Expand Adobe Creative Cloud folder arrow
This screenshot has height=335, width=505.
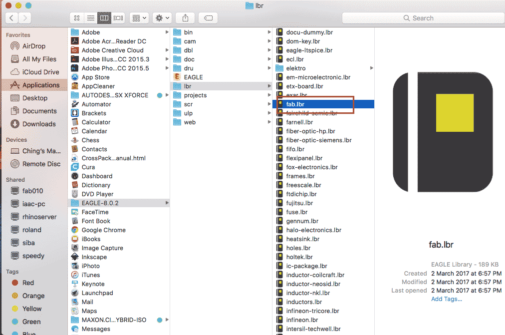coord(167,50)
